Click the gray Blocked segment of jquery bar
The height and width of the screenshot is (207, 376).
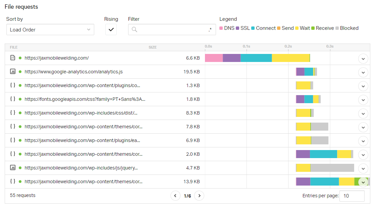(332, 168)
